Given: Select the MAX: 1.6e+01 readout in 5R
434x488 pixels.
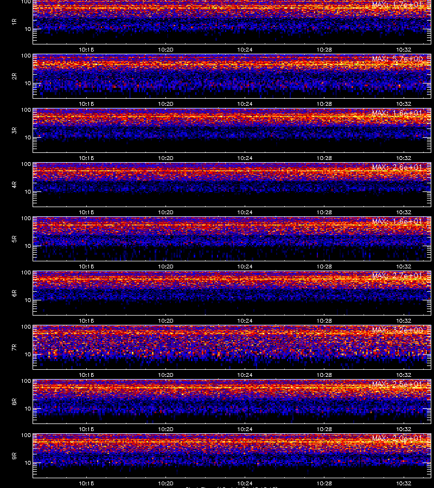Looking at the screenshot, I should [x=397, y=221].
